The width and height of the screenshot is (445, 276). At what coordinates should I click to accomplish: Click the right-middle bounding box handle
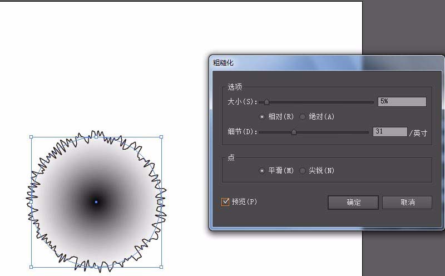161,202
